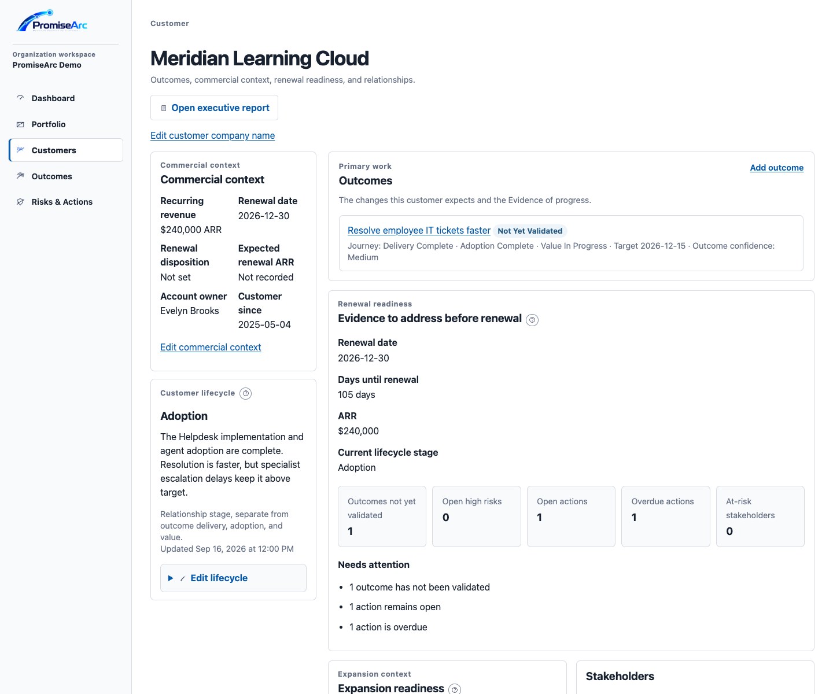Click the Updated Sep 16, 2026 timestamp

point(227,549)
